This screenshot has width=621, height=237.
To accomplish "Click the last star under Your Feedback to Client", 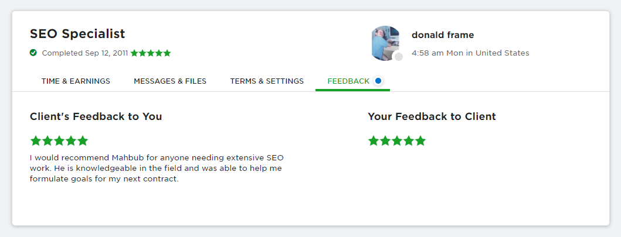I will tap(420, 141).
